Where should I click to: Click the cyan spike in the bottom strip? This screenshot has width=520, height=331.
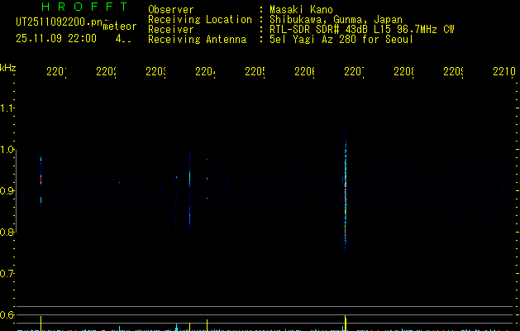(176, 327)
